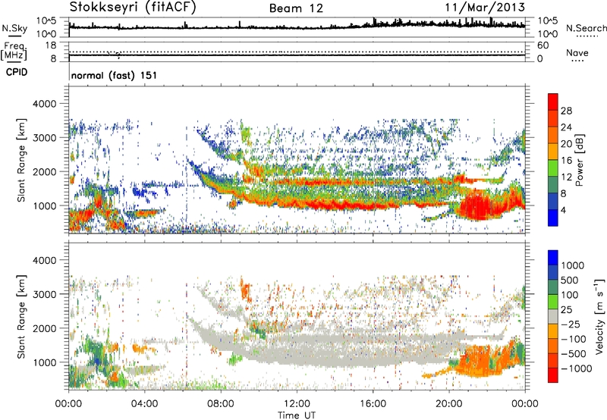
Task: Click the date '11/Mar/2013'
Action: [x=485, y=7]
